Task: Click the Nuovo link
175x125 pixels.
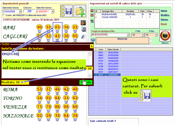Action: (x=164, y=11)
